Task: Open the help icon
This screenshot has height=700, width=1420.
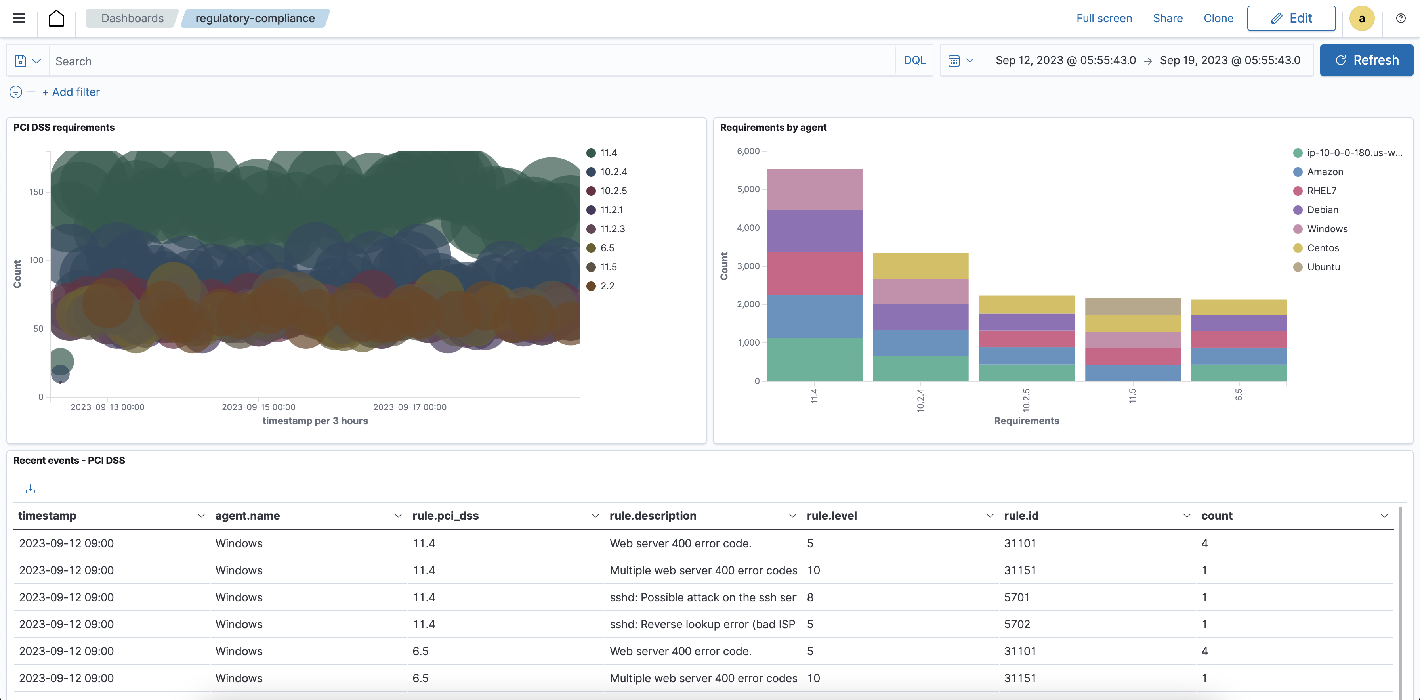Action: (x=1401, y=18)
